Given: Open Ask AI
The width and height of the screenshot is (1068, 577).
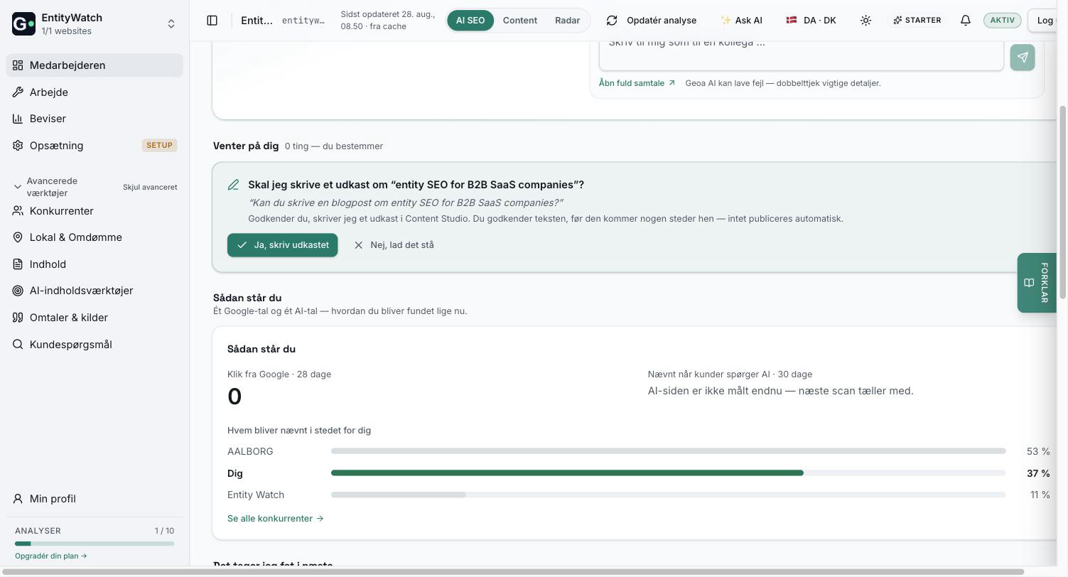Looking at the screenshot, I should pyautogui.click(x=741, y=21).
